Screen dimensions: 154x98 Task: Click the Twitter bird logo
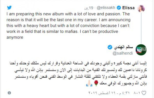[9, 7]
